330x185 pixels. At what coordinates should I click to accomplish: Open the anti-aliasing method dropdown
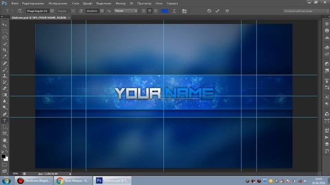(x=126, y=11)
